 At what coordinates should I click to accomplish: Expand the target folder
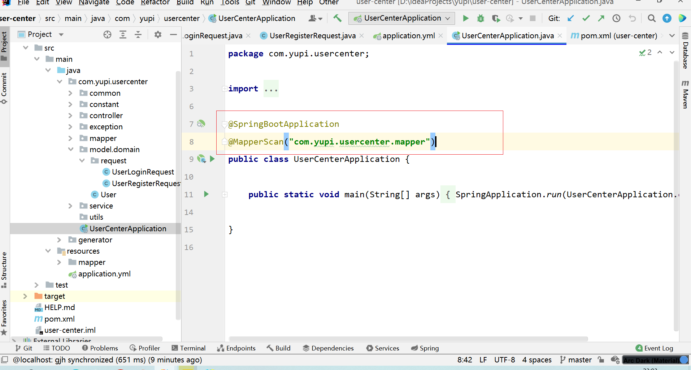click(25, 296)
